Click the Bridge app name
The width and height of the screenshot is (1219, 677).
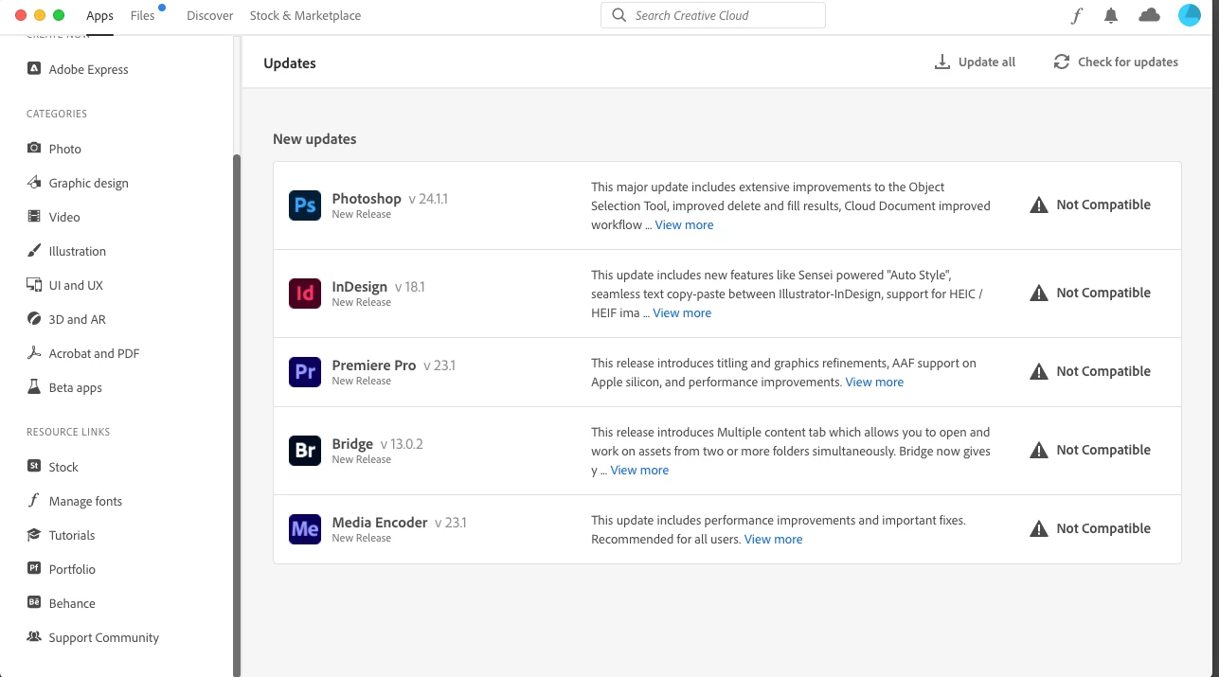pyautogui.click(x=352, y=444)
